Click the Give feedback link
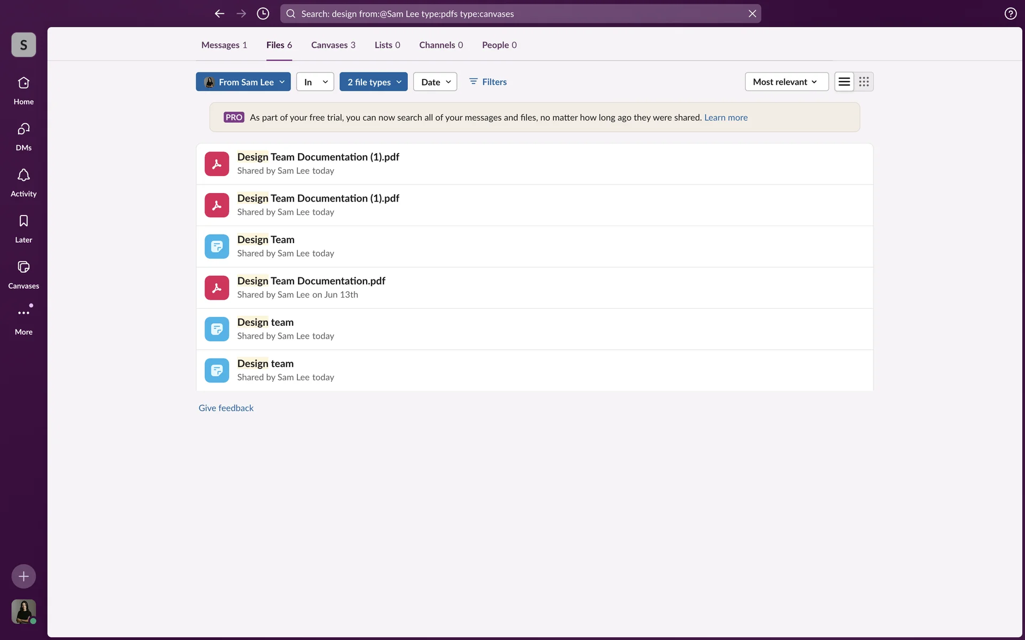 coord(226,408)
